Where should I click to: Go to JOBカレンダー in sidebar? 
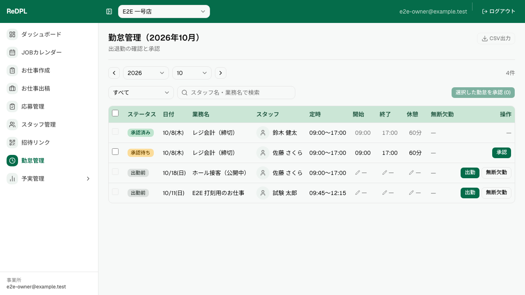point(49,52)
